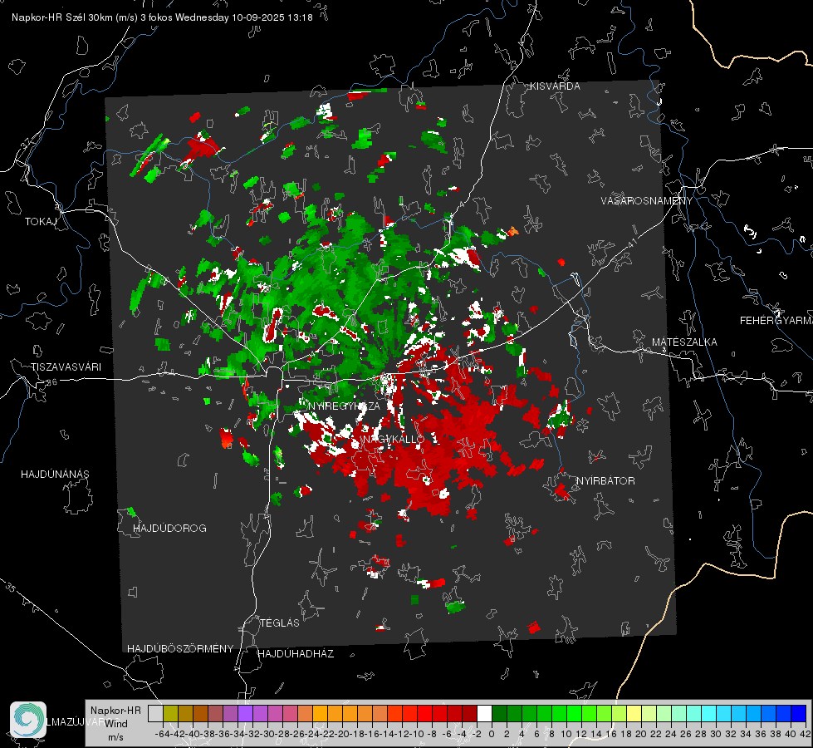Select the NYÍREGYHÁZA city label
813x748 pixels.
point(344,406)
